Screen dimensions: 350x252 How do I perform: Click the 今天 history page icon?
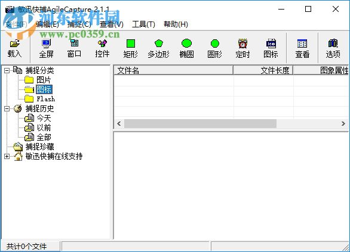(x=29, y=118)
